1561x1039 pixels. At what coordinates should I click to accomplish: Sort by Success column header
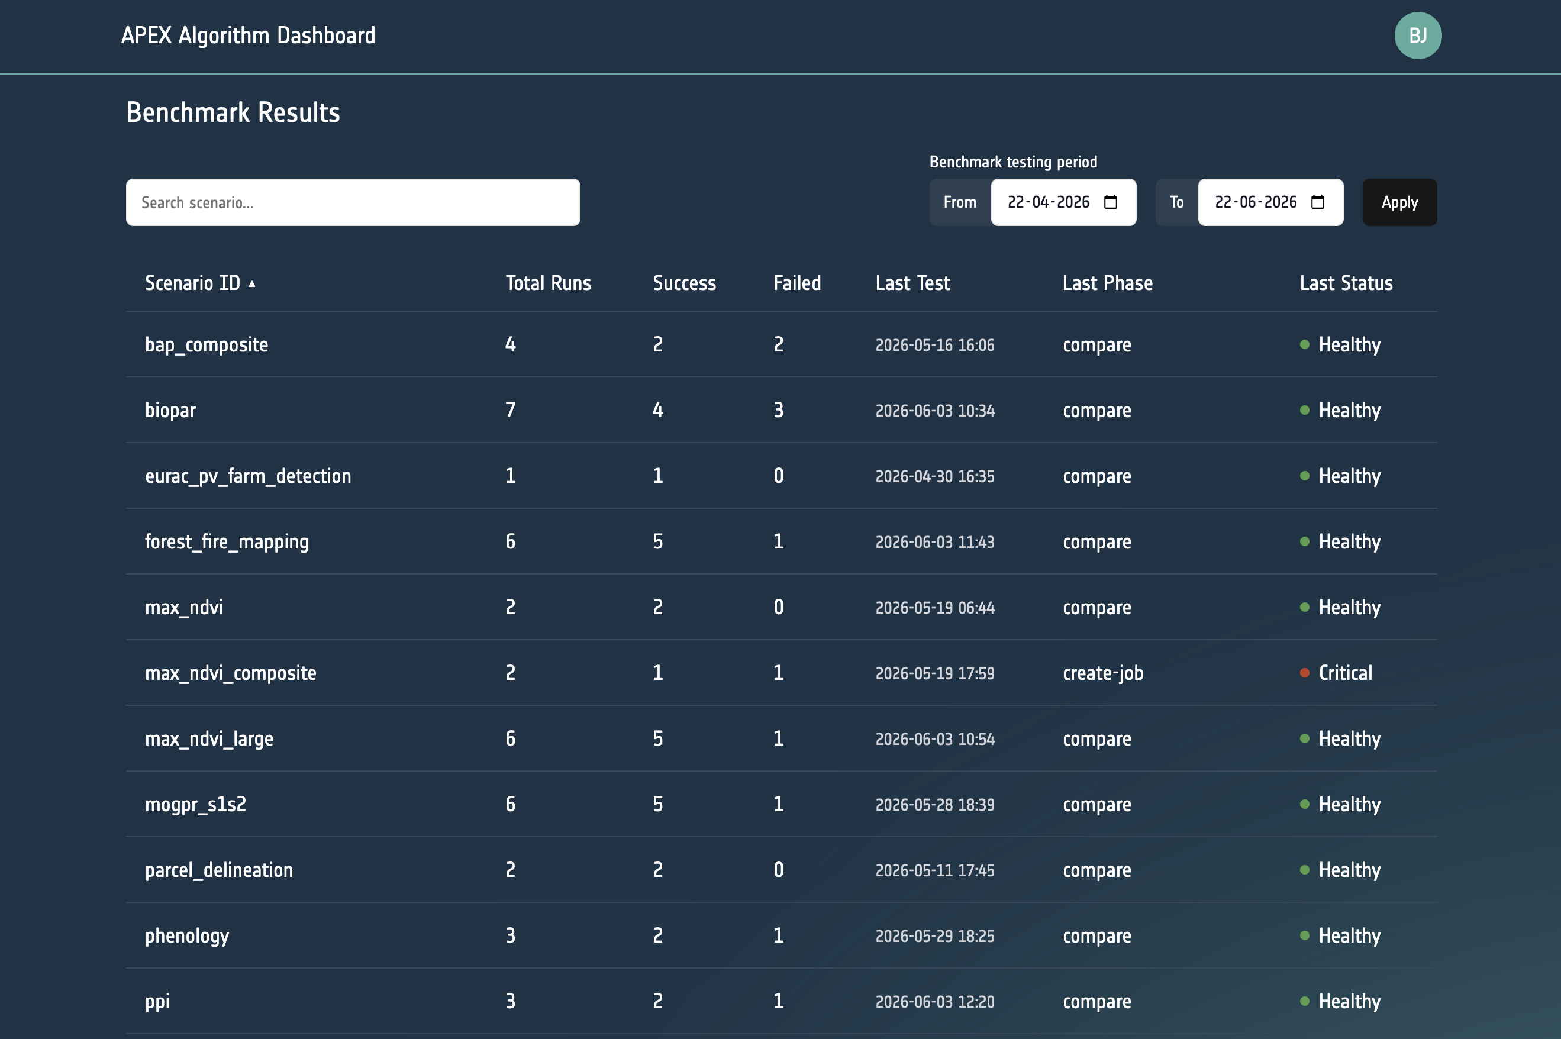685,283
